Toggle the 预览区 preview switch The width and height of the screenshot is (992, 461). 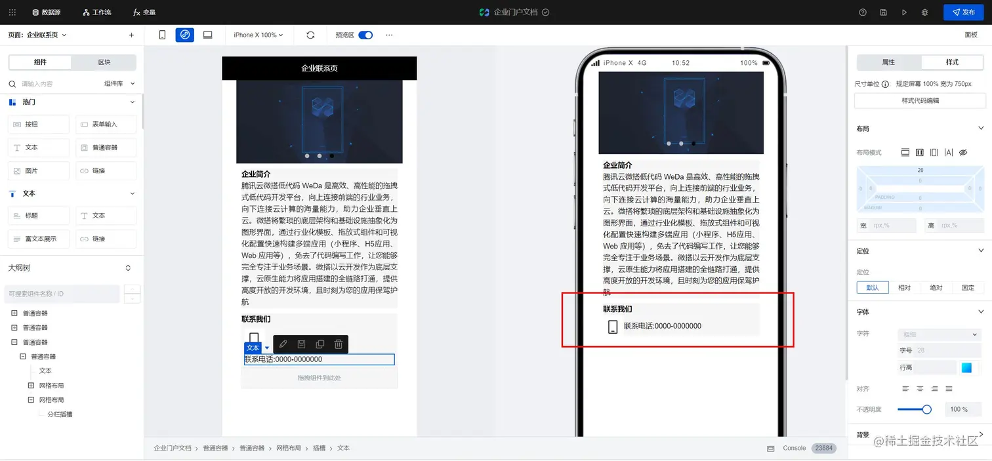pos(365,35)
